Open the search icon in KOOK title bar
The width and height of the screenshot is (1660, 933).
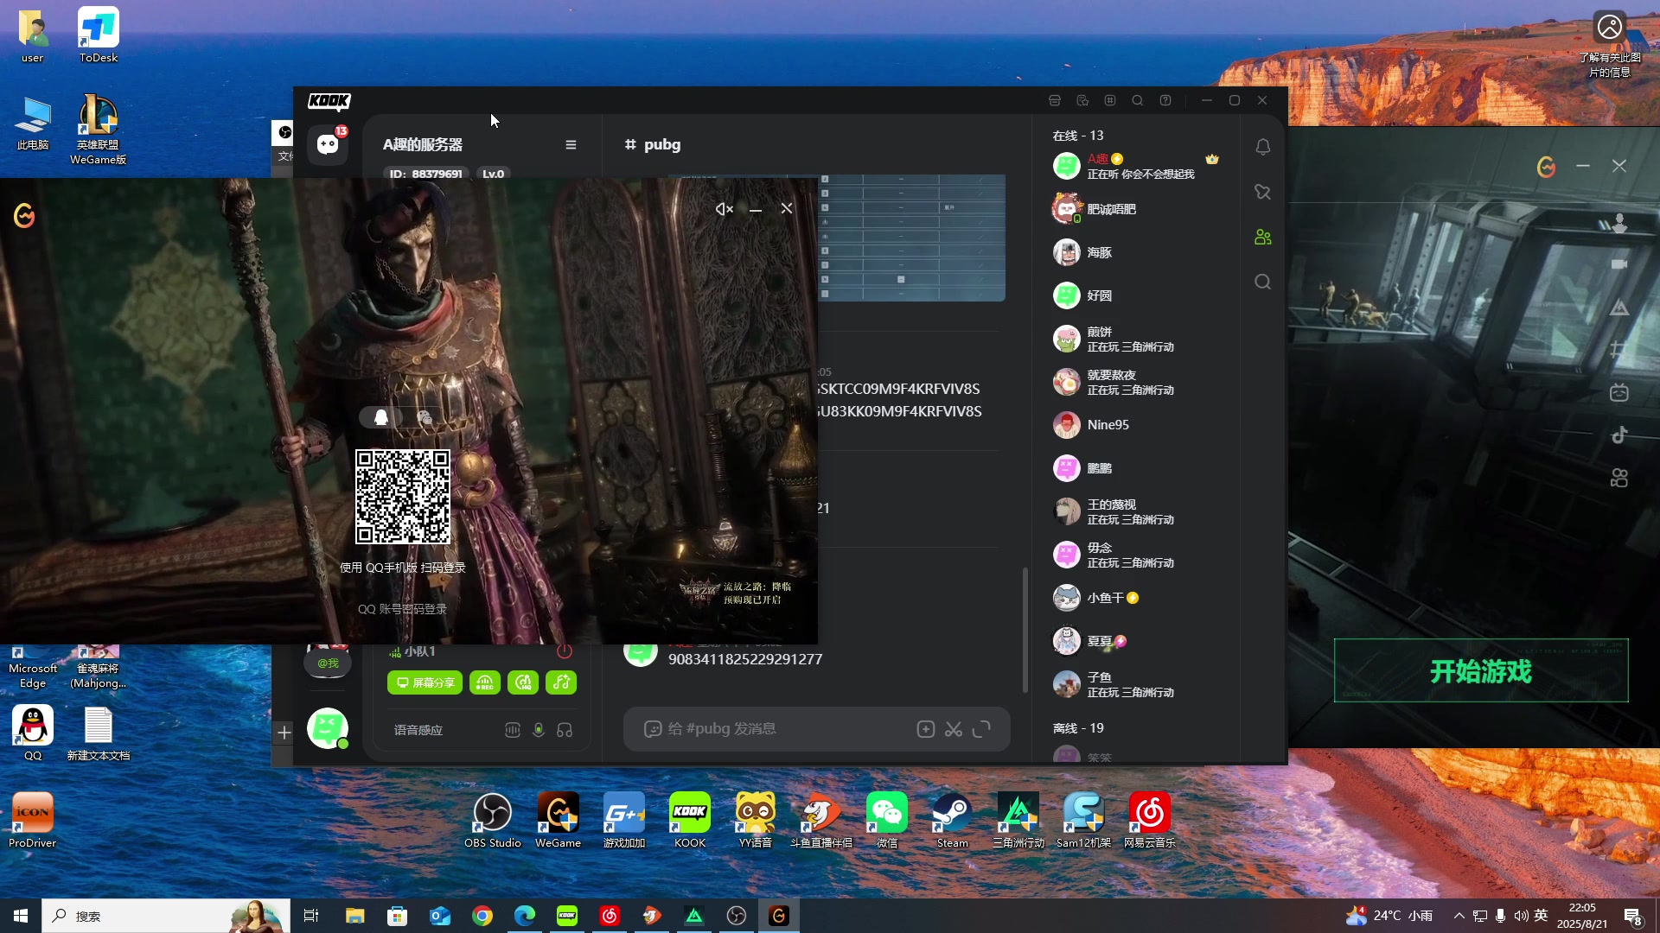point(1138,100)
